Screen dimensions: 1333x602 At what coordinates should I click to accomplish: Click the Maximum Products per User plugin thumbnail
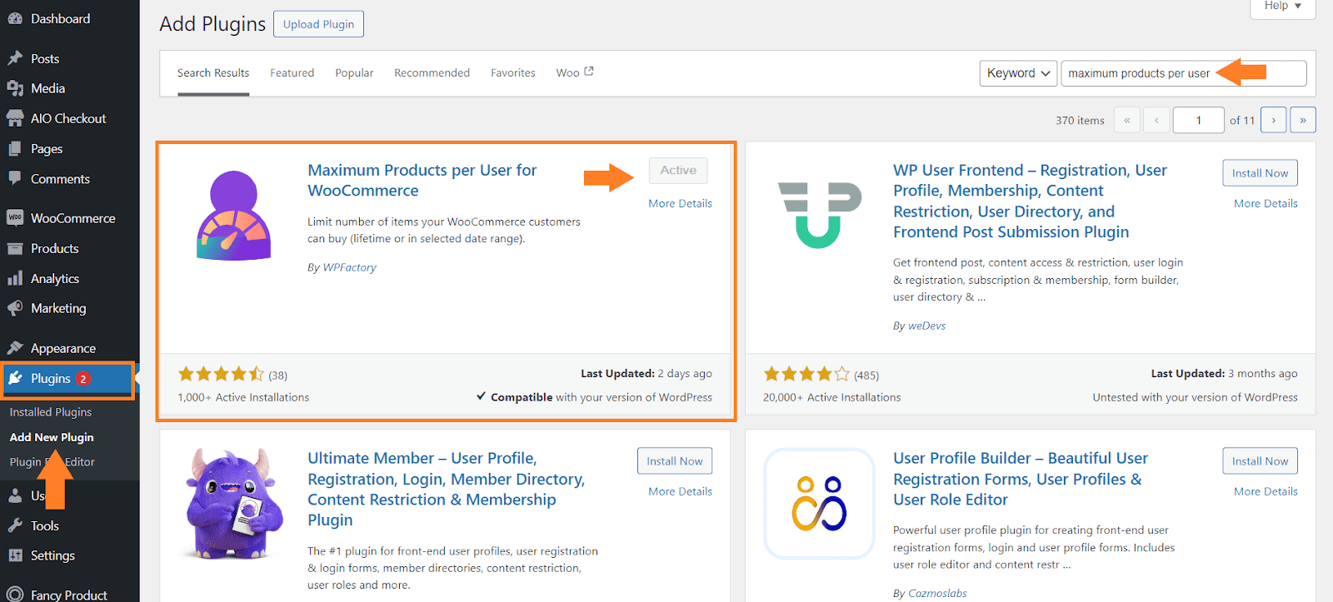234,216
